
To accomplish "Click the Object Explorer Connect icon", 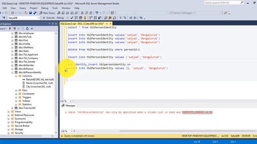I will pyautogui.click(x=10, y=28).
